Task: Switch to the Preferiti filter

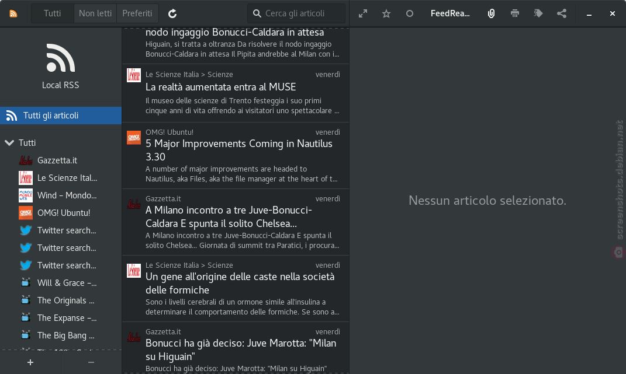Action: [137, 13]
